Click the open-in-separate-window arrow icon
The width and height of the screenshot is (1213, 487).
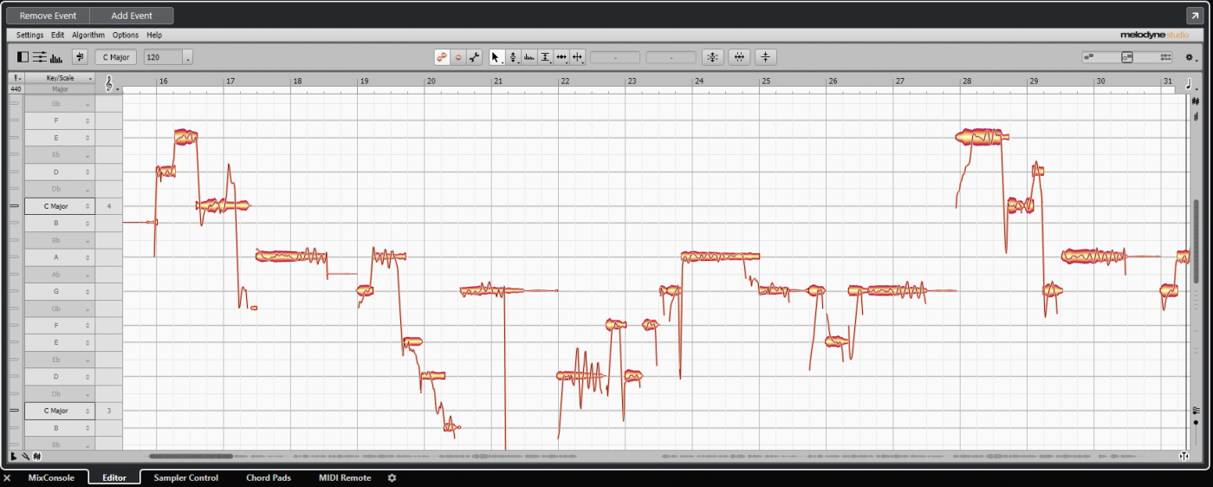pyautogui.click(x=1194, y=16)
